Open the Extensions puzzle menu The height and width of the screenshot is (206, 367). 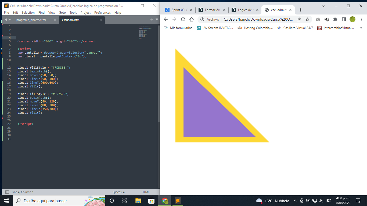pyautogui.click(x=335, y=19)
